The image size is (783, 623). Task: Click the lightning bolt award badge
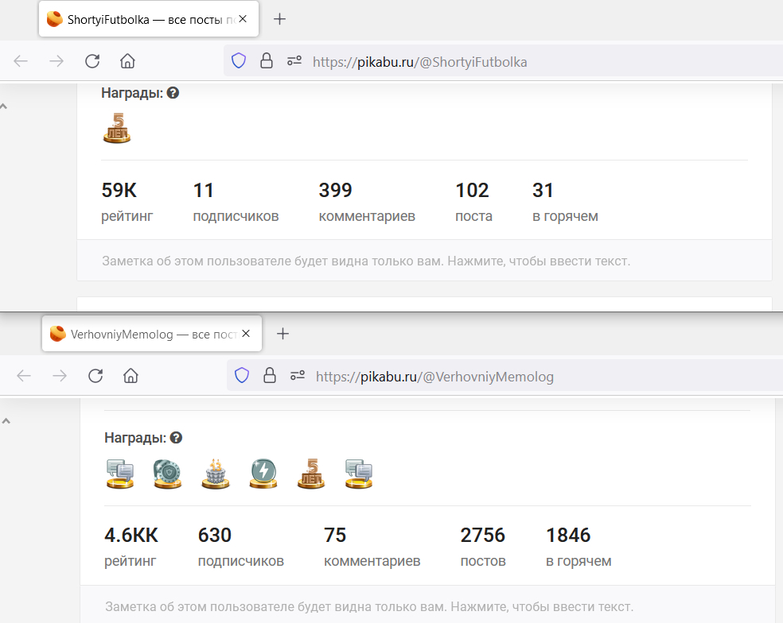click(x=263, y=474)
